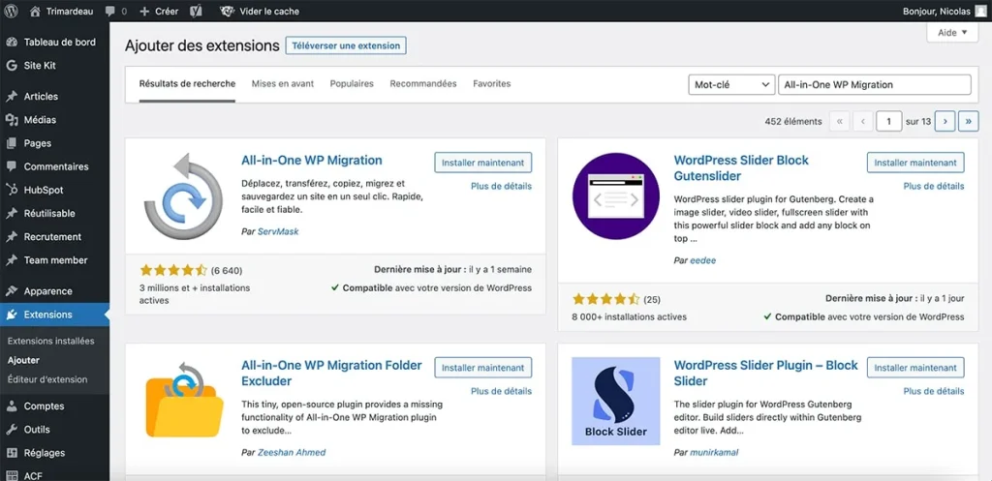Click the Commentaires bubble icon in the sidebar
992x481 pixels.
12,166
